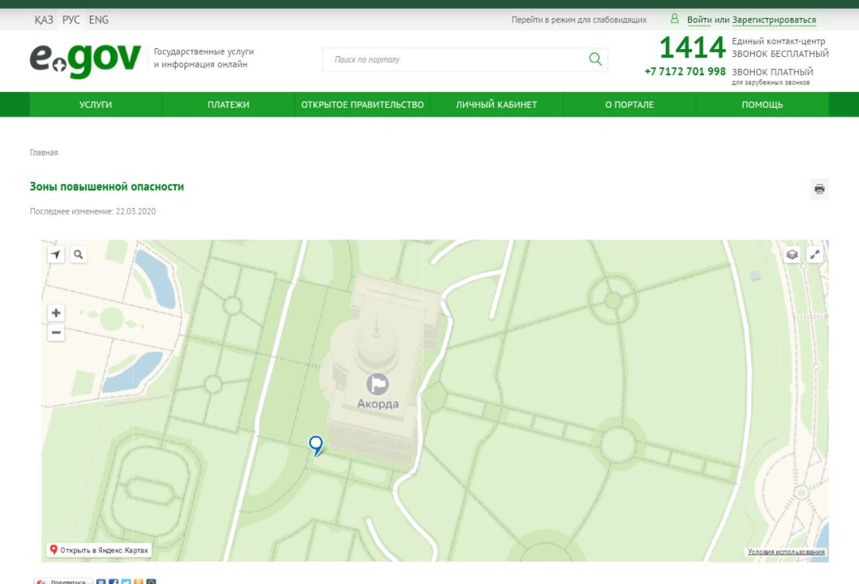Expand map to fullscreen

[x=815, y=254]
